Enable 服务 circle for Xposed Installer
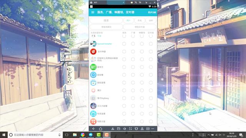 tap(124, 44)
